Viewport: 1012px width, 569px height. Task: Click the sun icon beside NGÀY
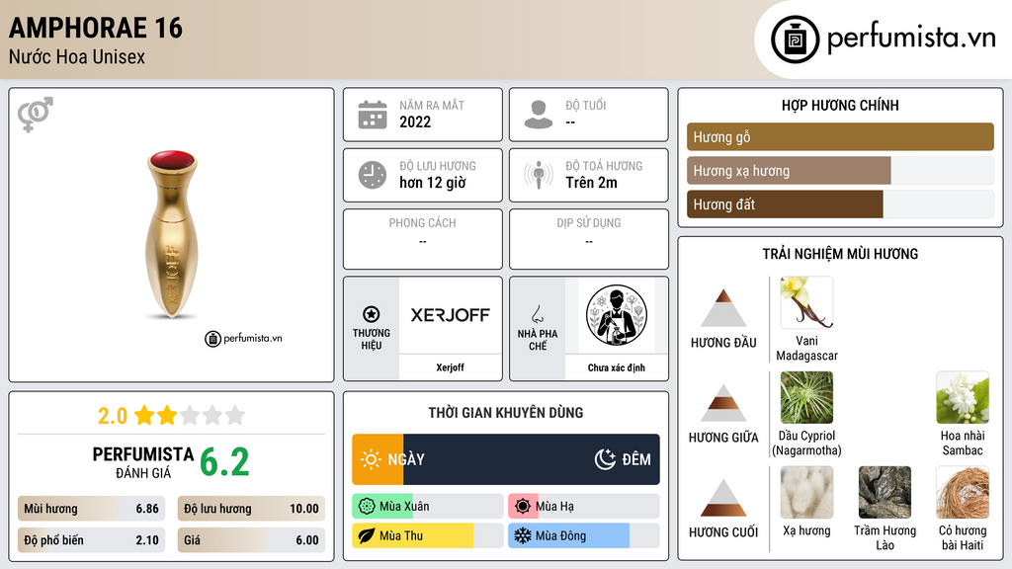coord(372,459)
